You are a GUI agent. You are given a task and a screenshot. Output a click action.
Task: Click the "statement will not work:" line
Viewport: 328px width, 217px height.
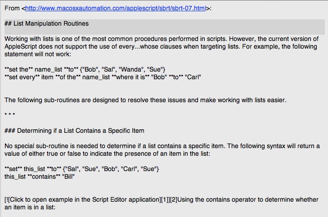38,54
